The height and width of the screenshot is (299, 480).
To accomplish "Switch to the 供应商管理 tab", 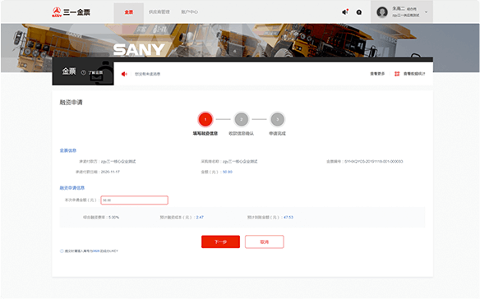I will pos(159,12).
